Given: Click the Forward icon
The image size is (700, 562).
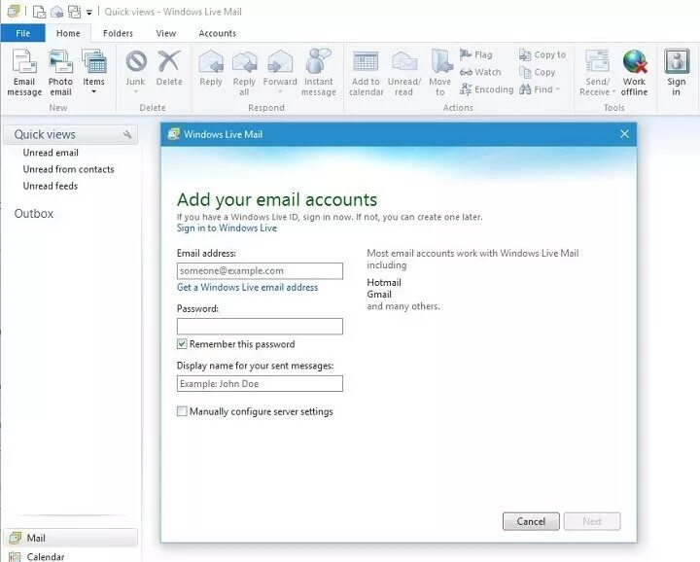Looking at the screenshot, I should point(280,61).
